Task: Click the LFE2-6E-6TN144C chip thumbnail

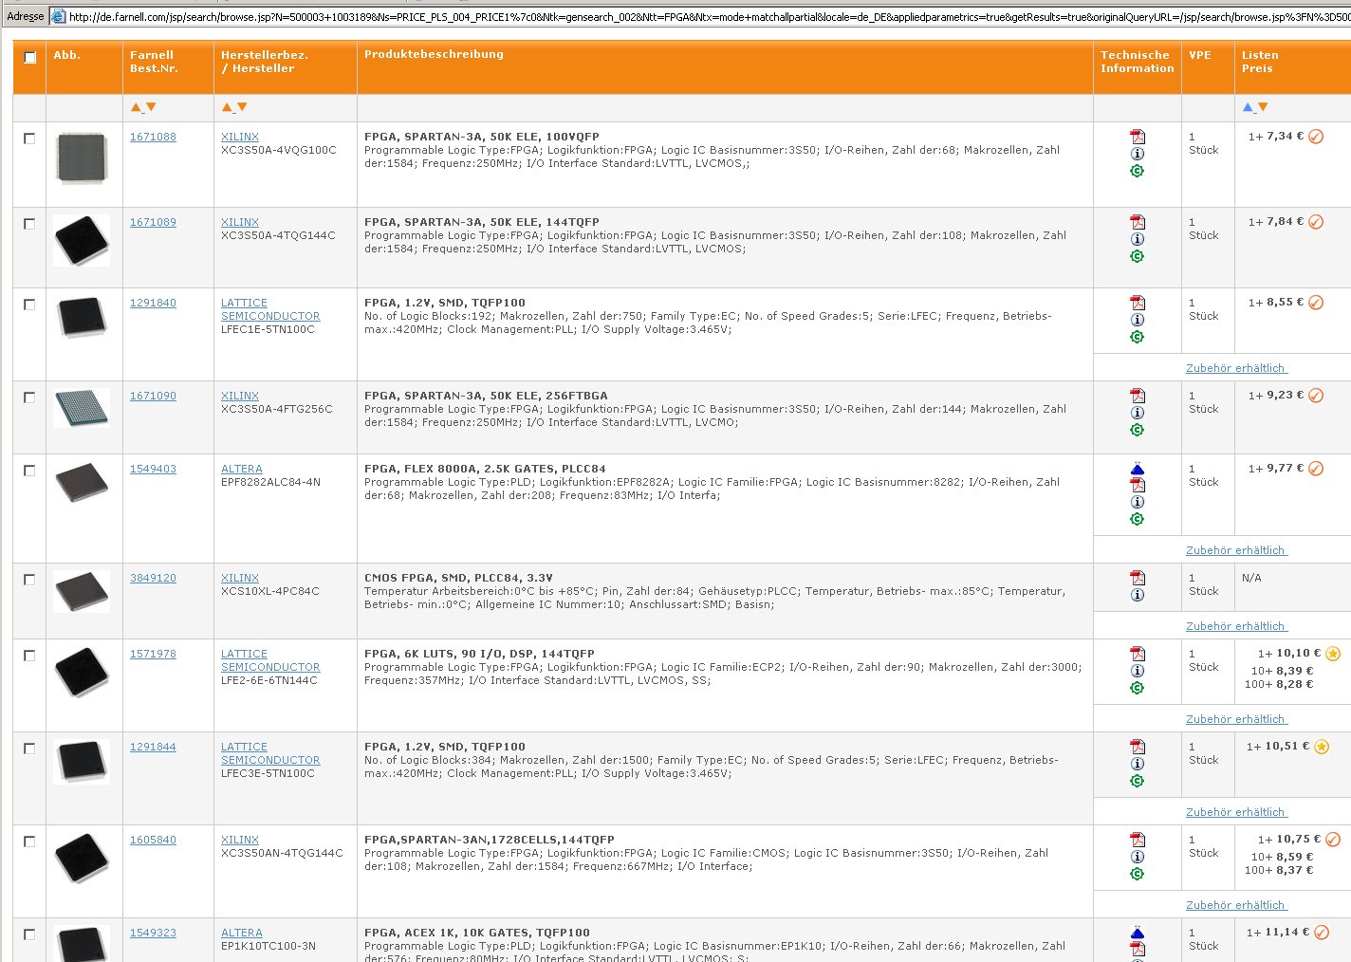Action: click(x=82, y=672)
